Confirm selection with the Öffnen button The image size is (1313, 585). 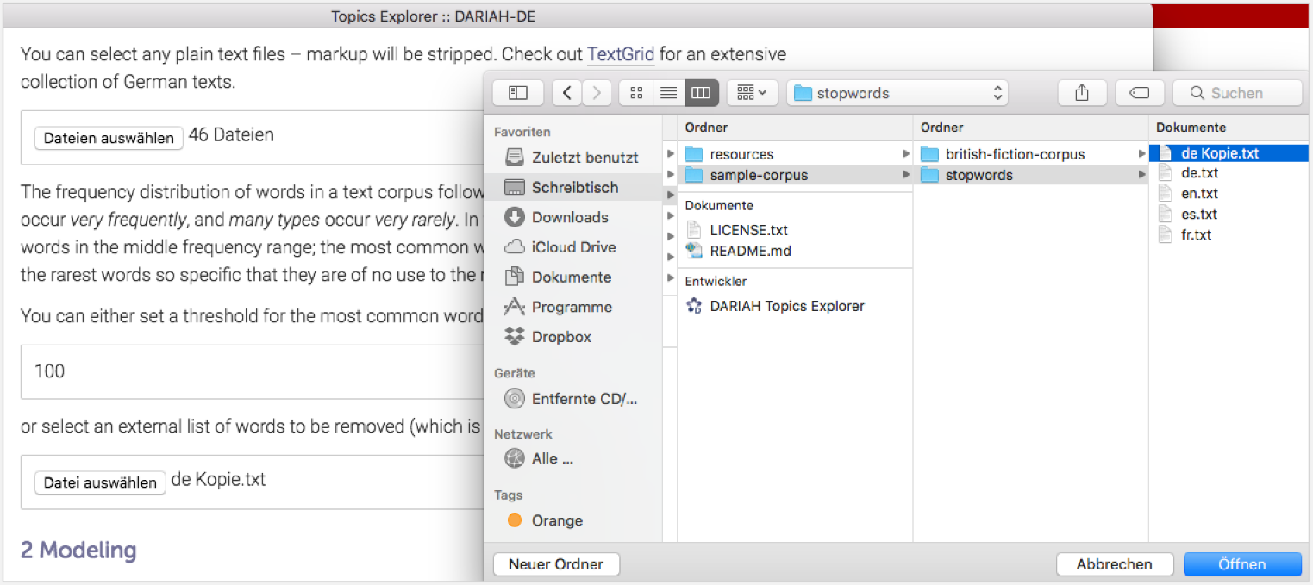[1242, 564]
